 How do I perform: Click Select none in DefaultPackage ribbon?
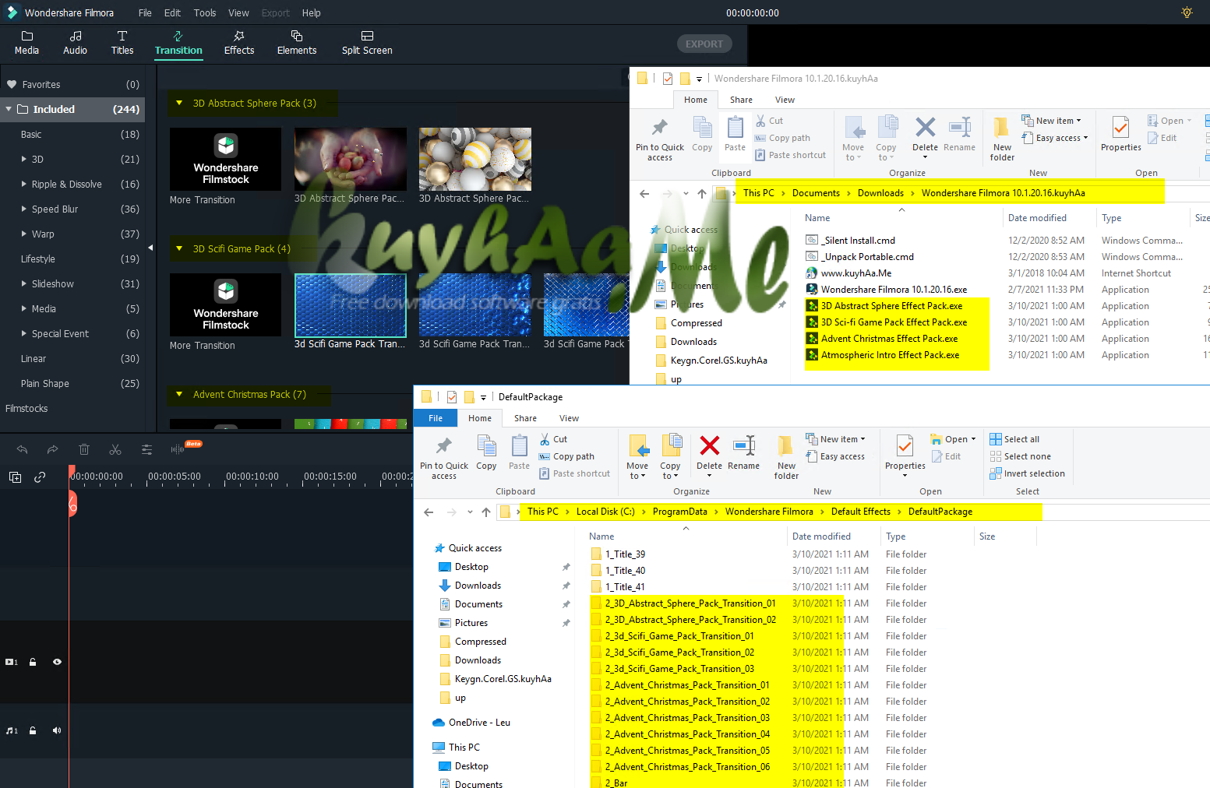[x=1020, y=456]
